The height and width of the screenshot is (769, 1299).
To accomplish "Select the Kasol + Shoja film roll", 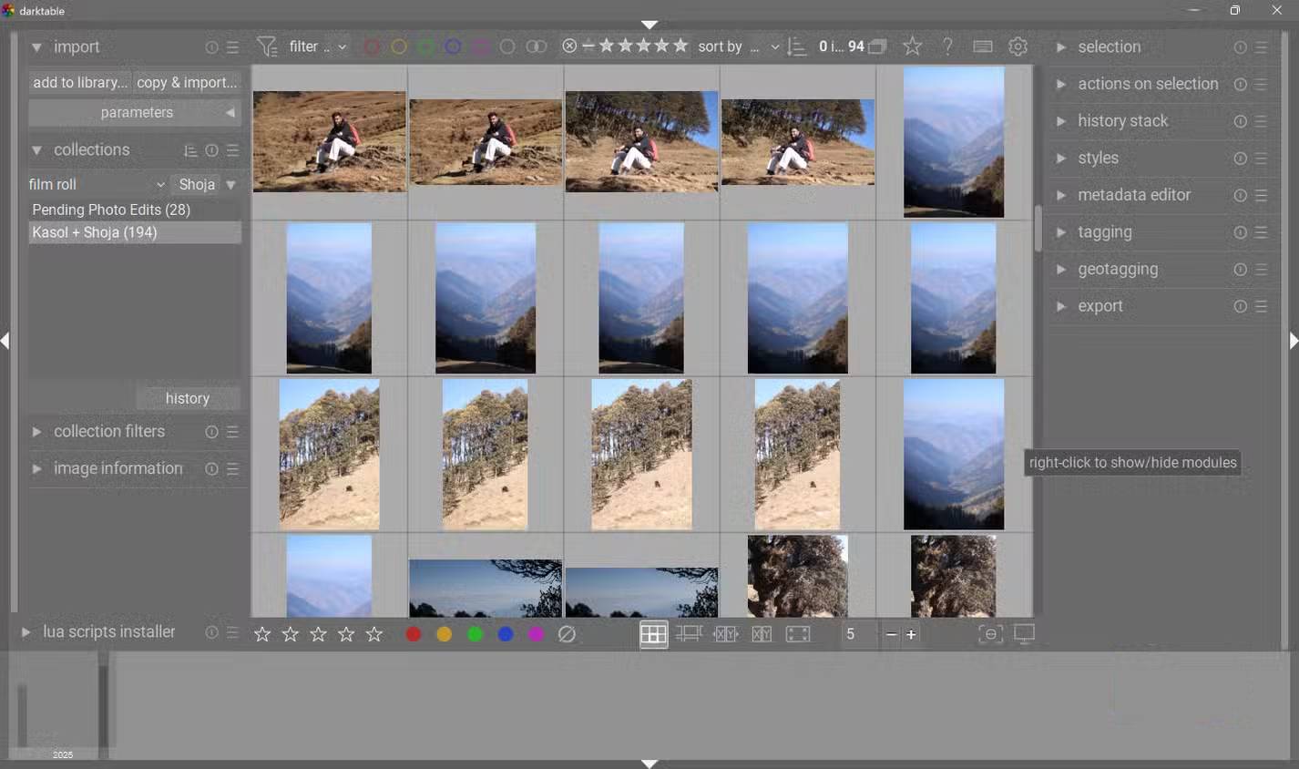I will click(x=95, y=232).
